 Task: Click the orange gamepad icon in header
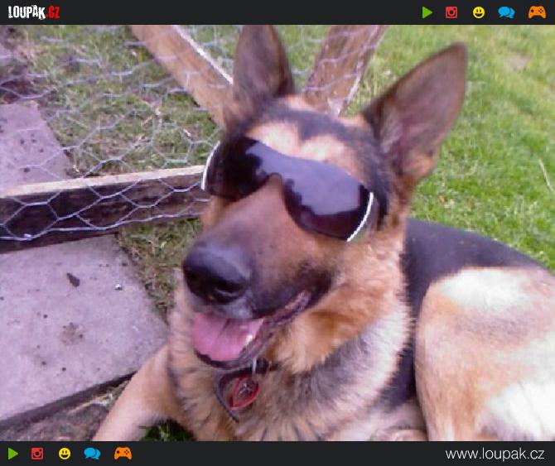pos(537,12)
